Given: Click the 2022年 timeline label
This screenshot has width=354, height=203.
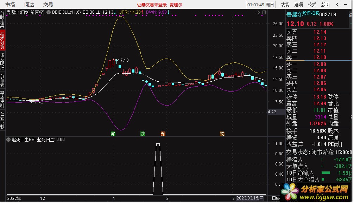Looking at the screenshot, I should pyautogui.click(x=14, y=198).
